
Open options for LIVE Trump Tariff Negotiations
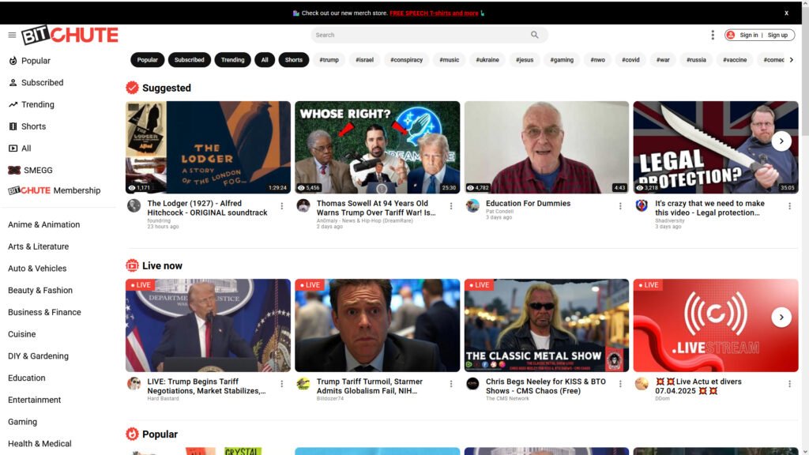point(282,384)
